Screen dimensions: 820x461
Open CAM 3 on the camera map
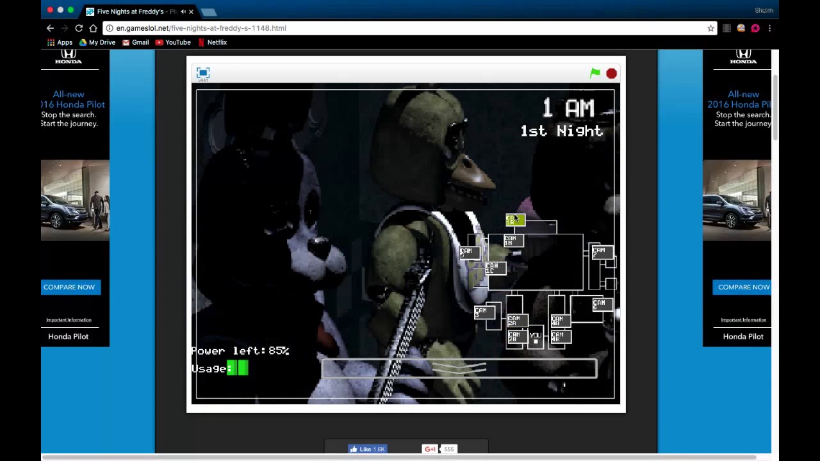pos(484,312)
